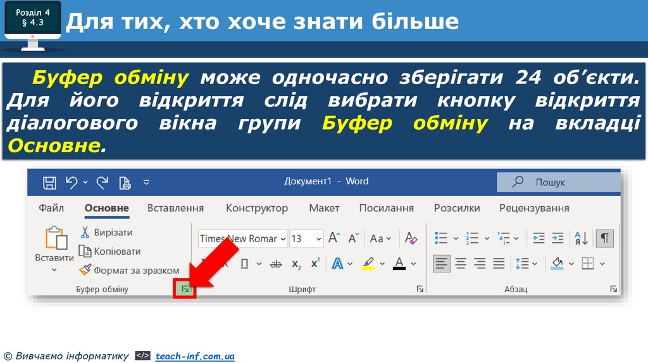Image resolution: width=648 pixels, height=363 pixels.
Task: Click Вирізати to cut selection
Action: 106,232
